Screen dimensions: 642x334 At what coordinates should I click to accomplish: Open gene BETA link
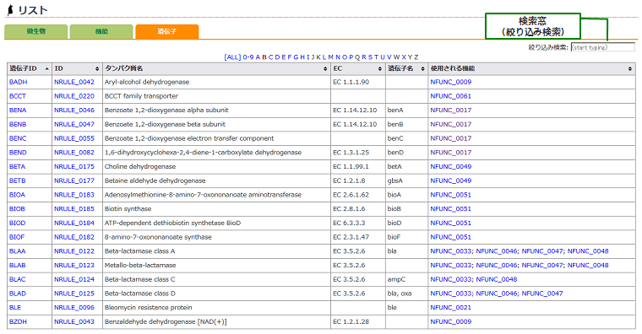17,166
